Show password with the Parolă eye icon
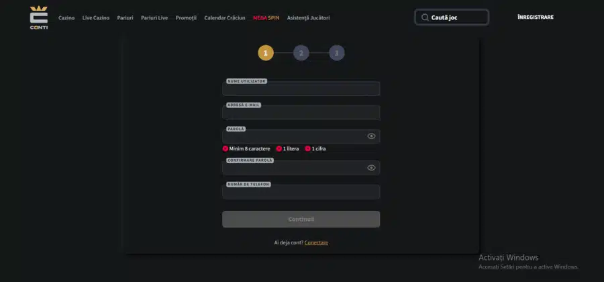604x282 pixels. pos(371,136)
